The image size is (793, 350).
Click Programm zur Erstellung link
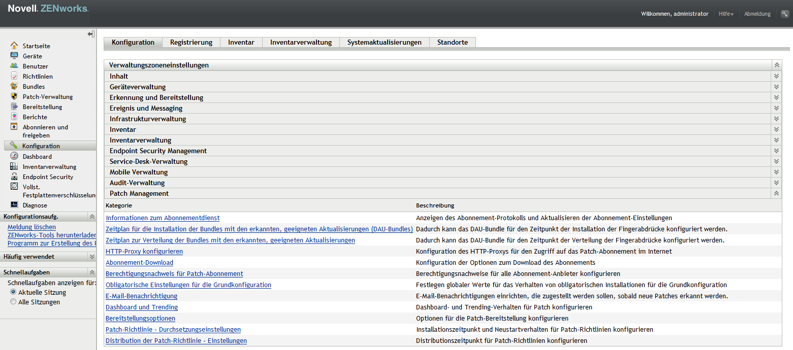click(x=52, y=243)
